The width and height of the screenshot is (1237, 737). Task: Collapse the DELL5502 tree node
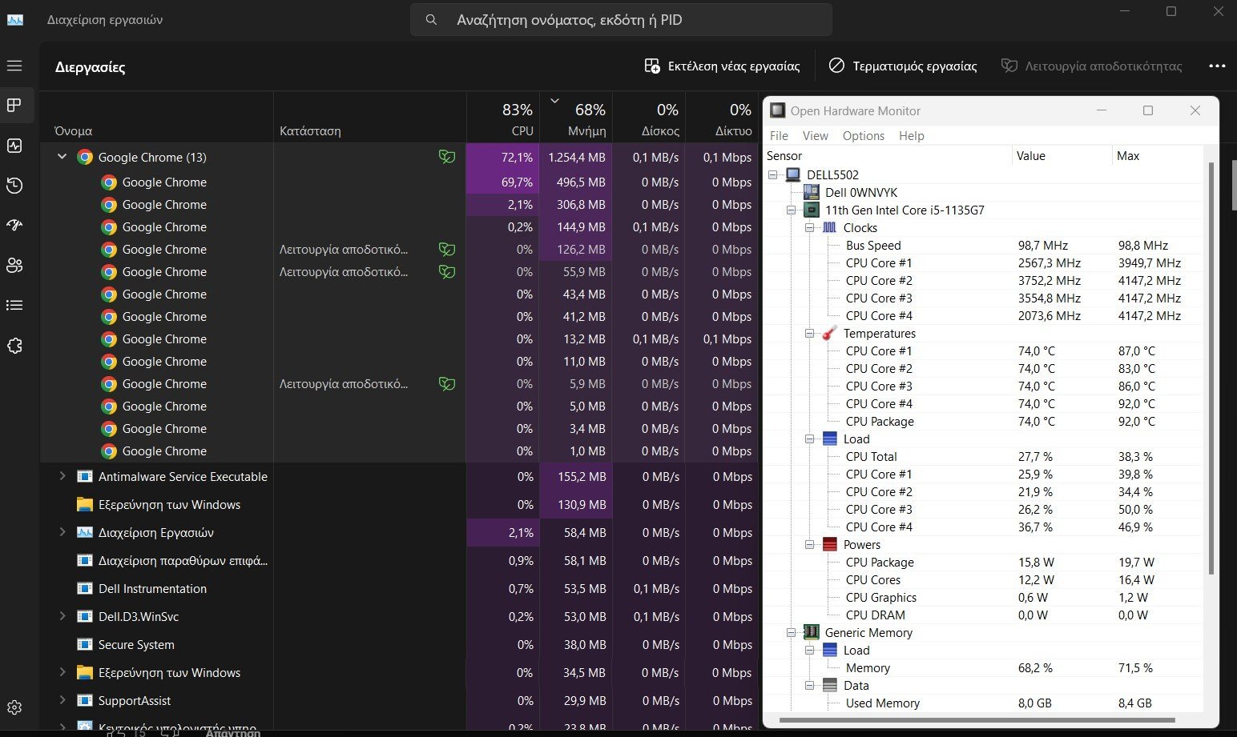(772, 174)
